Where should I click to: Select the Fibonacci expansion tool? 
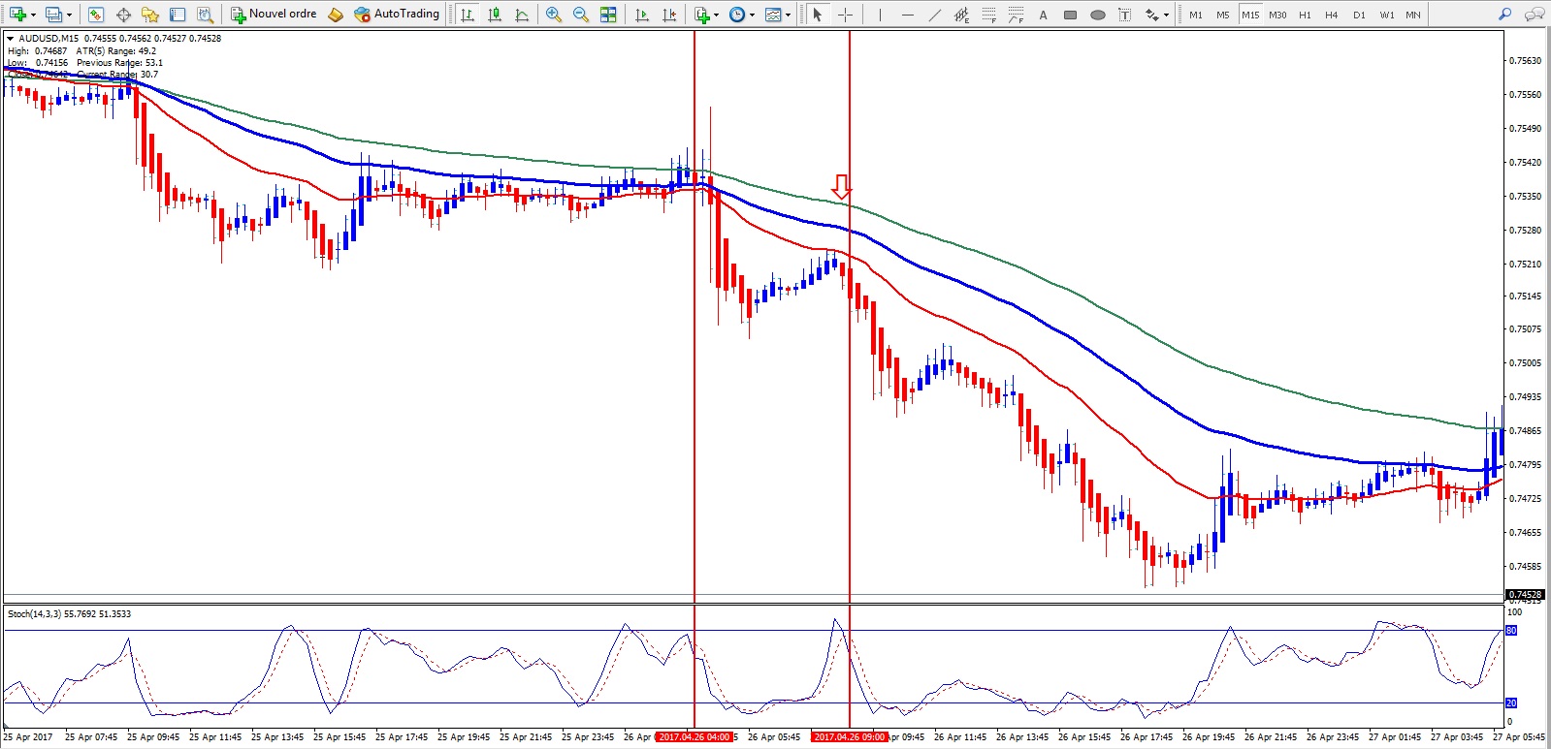tap(1016, 15)
